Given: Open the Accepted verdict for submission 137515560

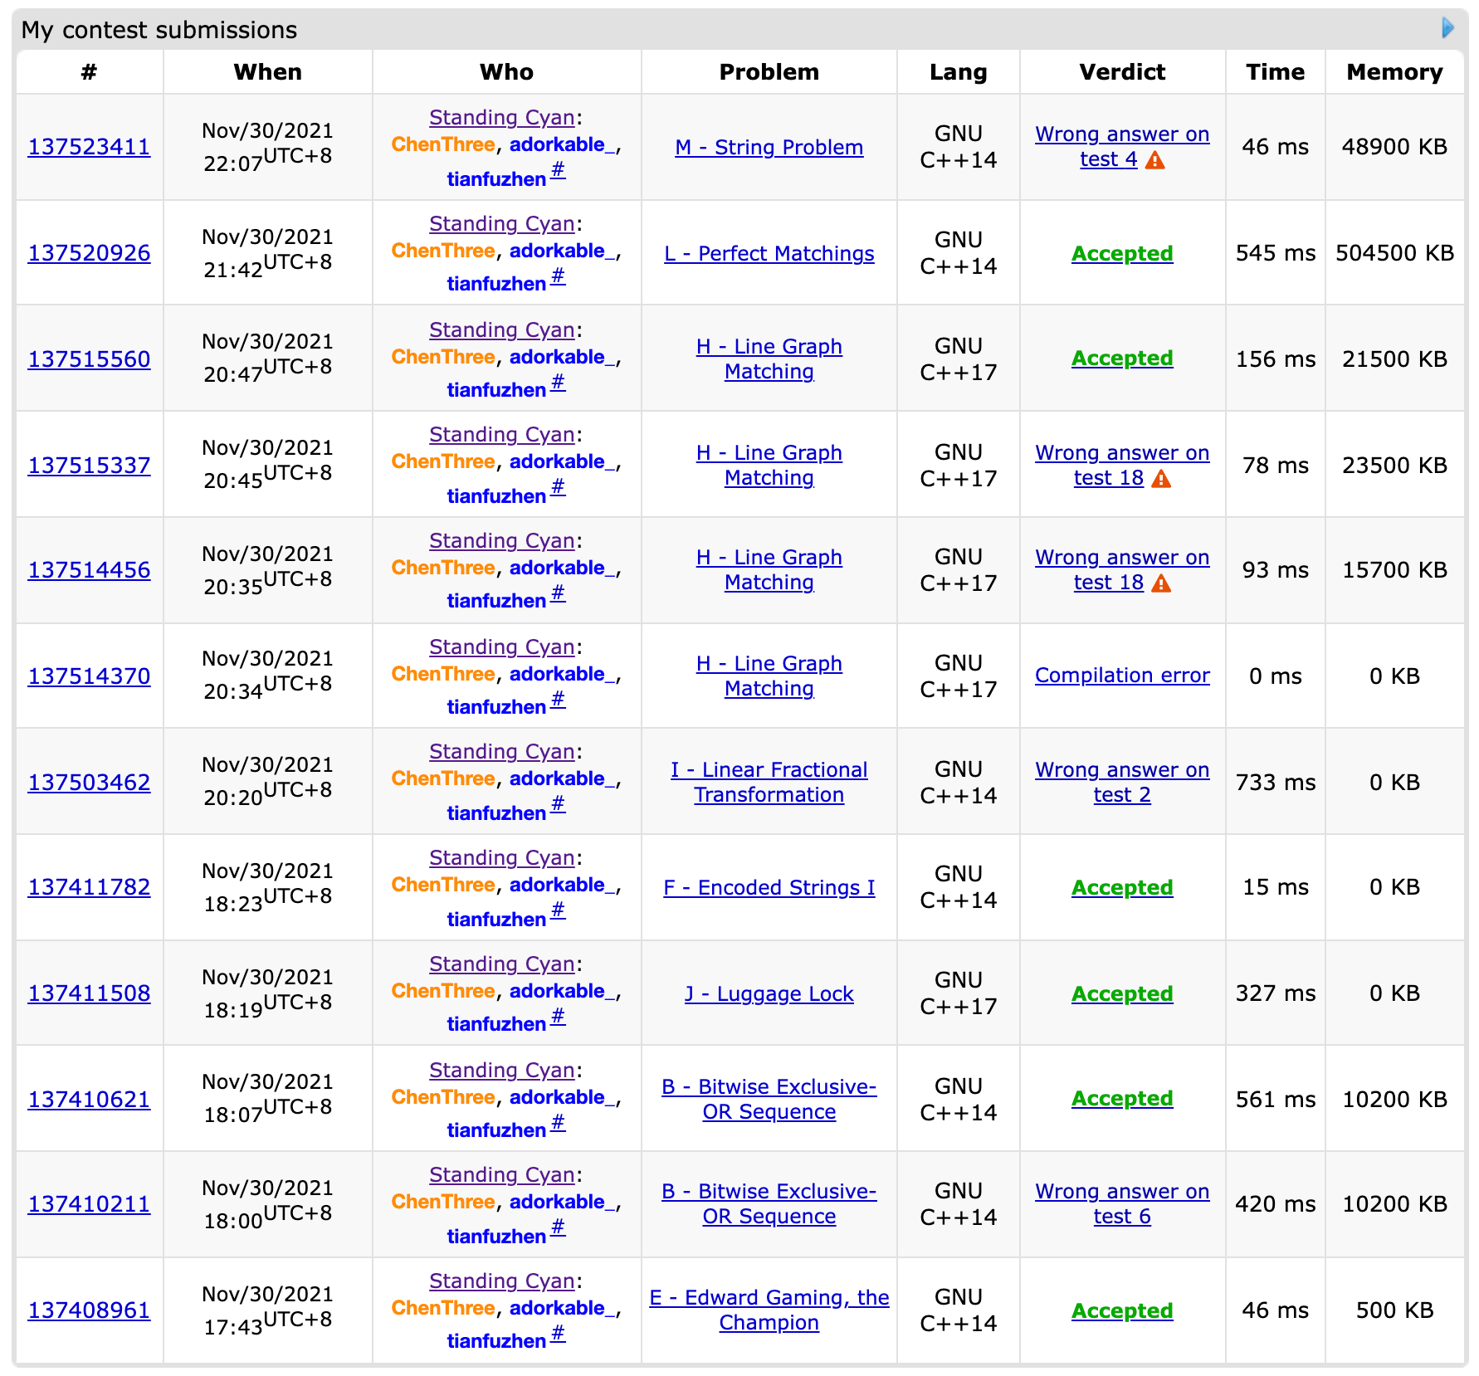Looking at the screenshot, I should (x=1121, y=358).
